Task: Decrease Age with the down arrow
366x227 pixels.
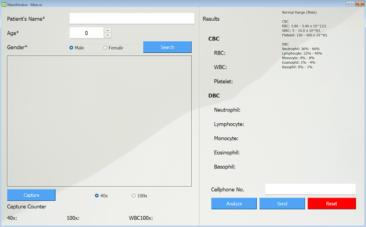Action: click(x=108, y=35)
